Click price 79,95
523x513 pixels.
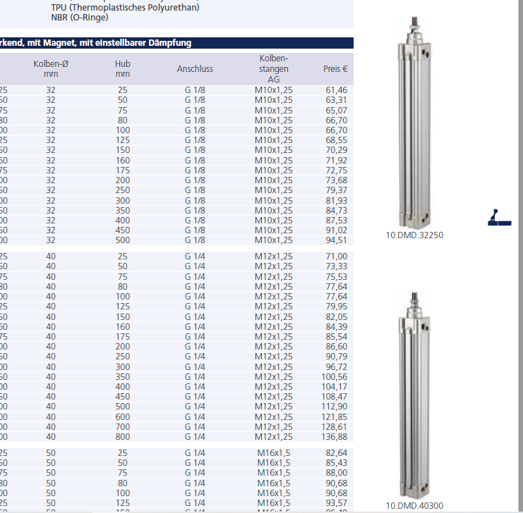coord(336,307)
